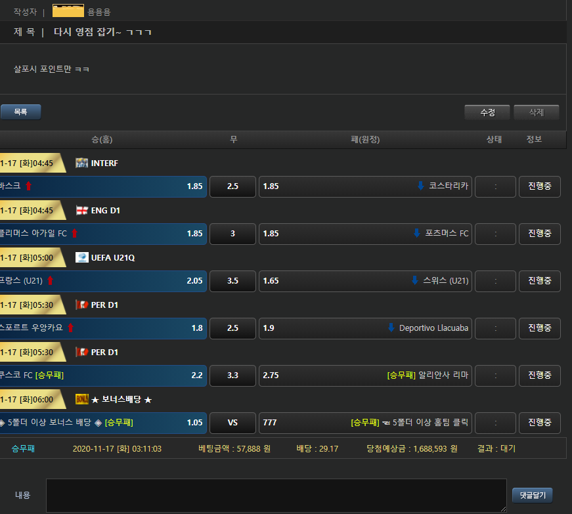Select the 포츠머스 FC away odds 1.85

point(366,234)
